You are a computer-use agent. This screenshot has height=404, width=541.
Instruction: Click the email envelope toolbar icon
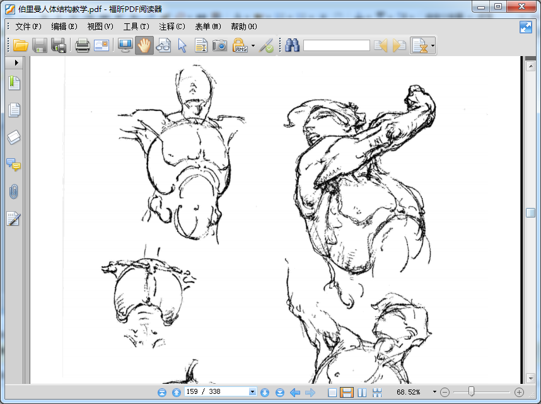102,45
